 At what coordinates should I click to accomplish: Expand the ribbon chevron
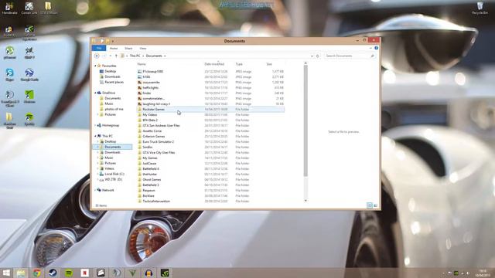coord(370,48)
